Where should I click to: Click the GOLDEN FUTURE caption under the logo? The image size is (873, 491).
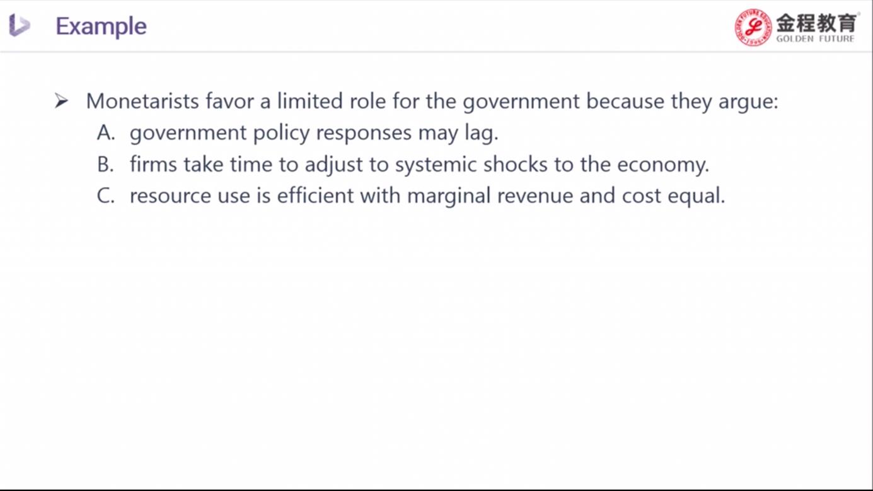coord(816,39)
